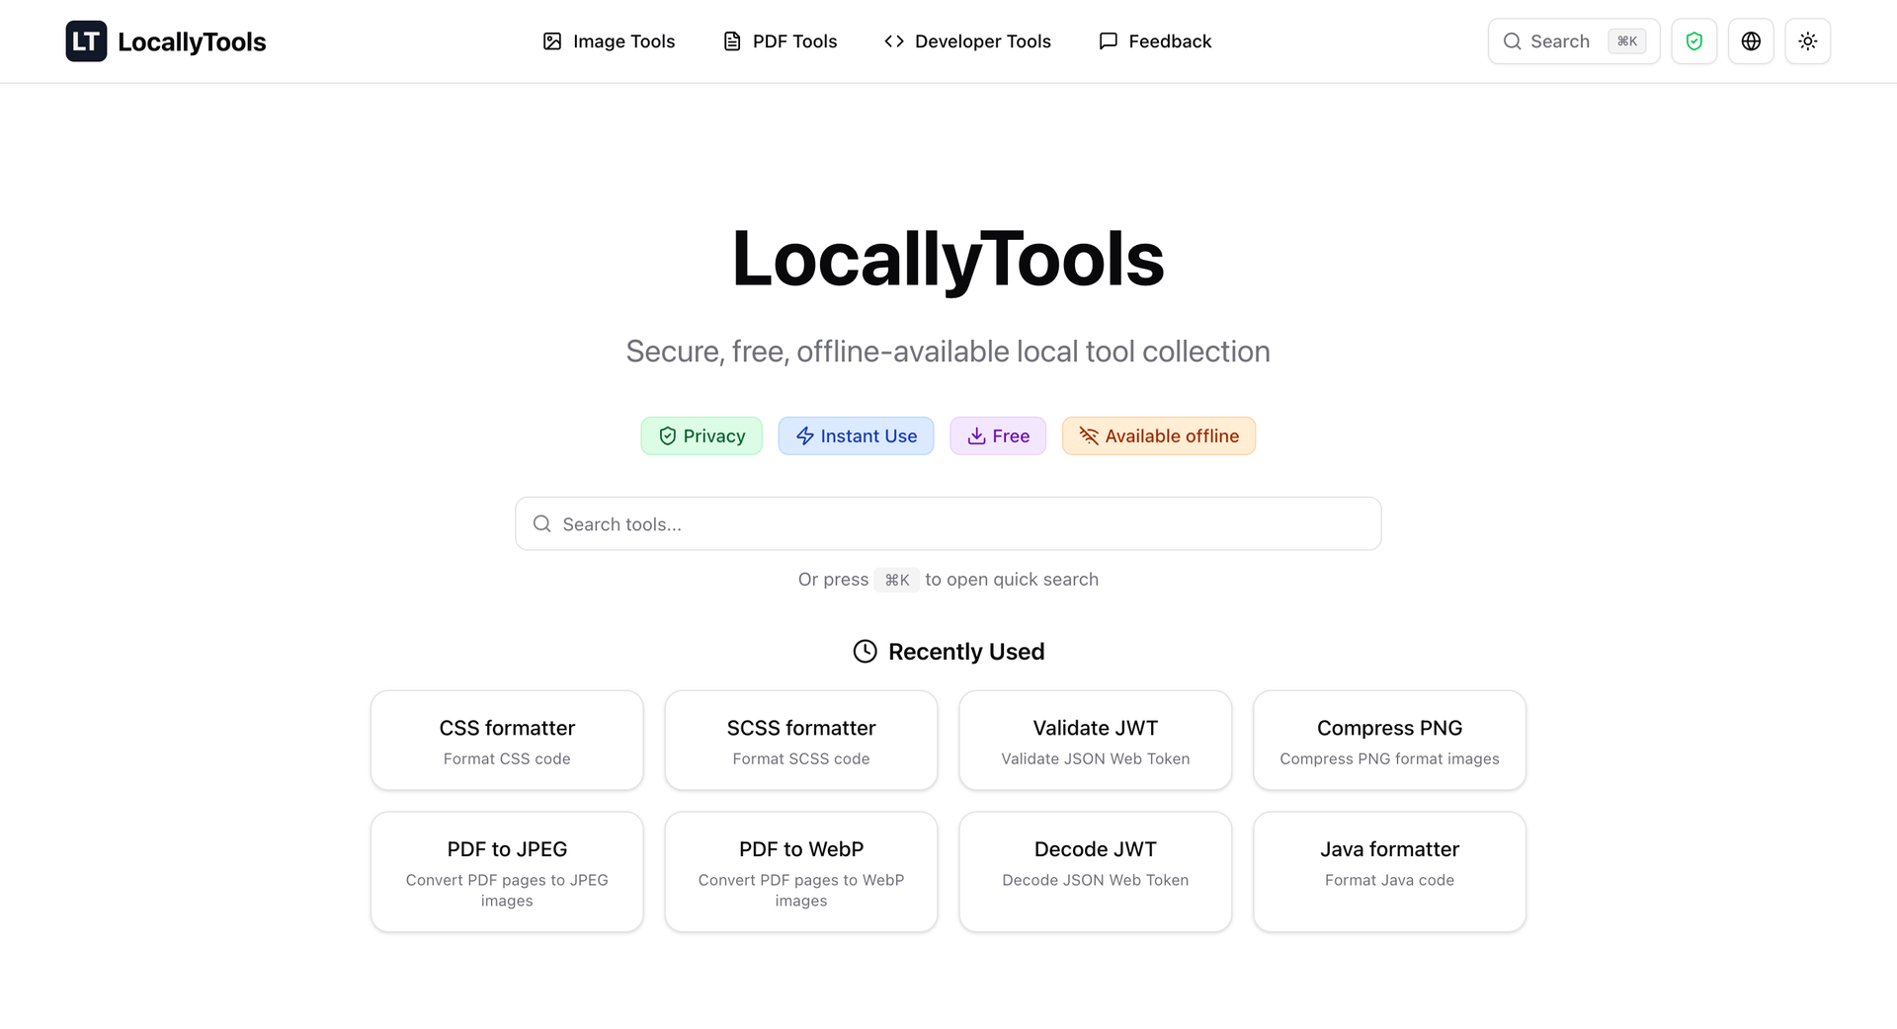Open the Validate JWT tool
The height and width of the screenshot is (1029, 1897).
pos(1095,741)
